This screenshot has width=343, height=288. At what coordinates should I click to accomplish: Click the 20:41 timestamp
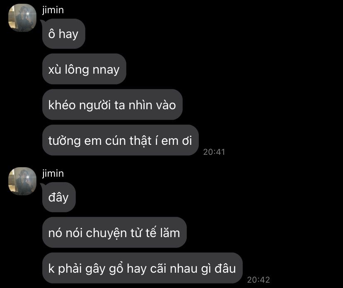(x=214, y=152)
